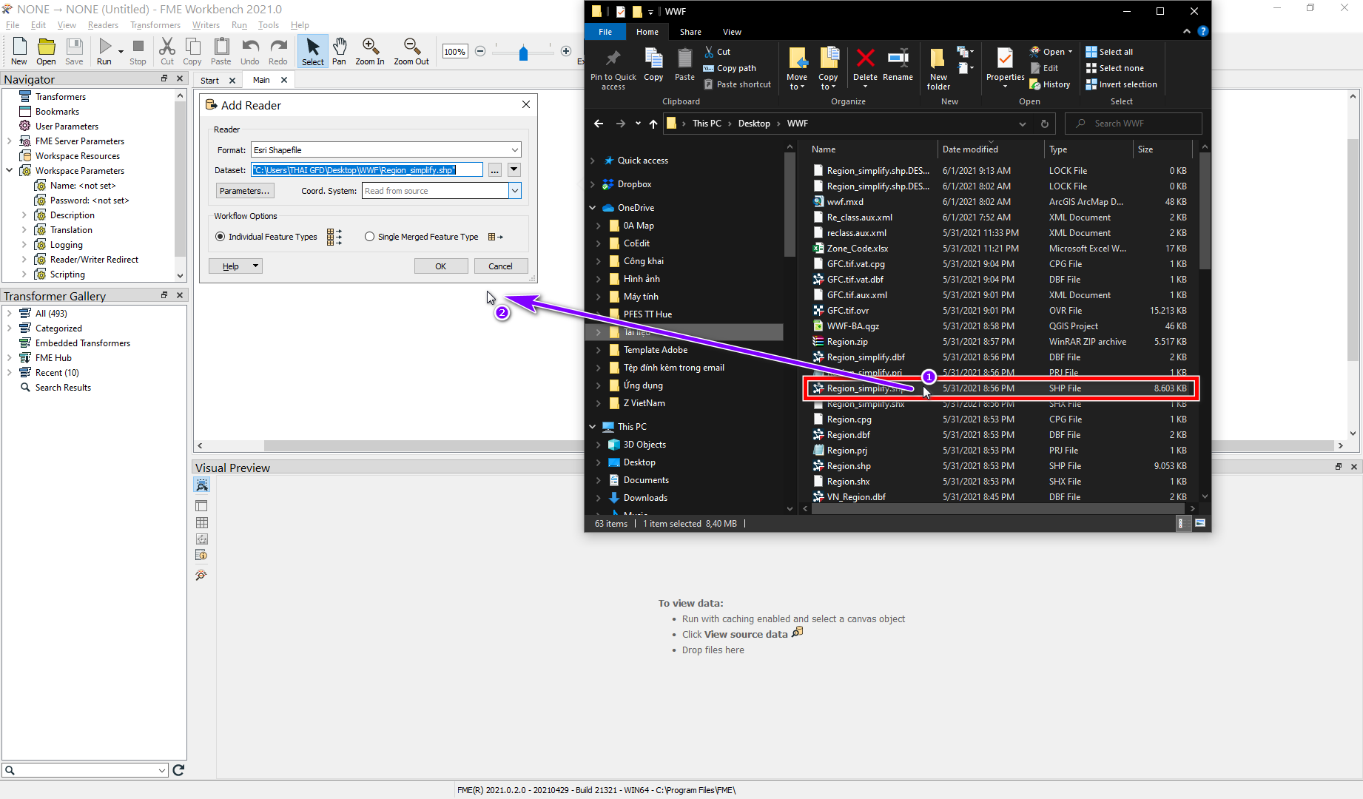
Task: Close the Add Reader dialog with X
Action: (526, 105)
